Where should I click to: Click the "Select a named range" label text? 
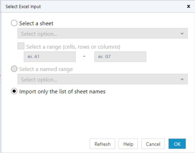[x=46, y=69]
